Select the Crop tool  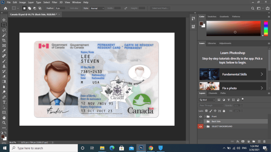point(4,40)
